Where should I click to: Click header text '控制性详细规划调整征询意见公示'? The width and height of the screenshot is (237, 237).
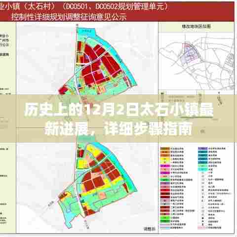[x=69, y=17]
